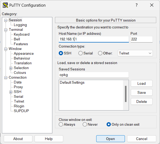The width and height of the screenshot is (160, 144).
Task: Save the current session settings
Action: [142, 92]
